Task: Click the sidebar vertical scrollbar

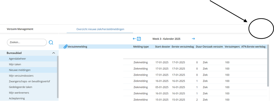Action: pyautogui.click(x=58, y=77)
